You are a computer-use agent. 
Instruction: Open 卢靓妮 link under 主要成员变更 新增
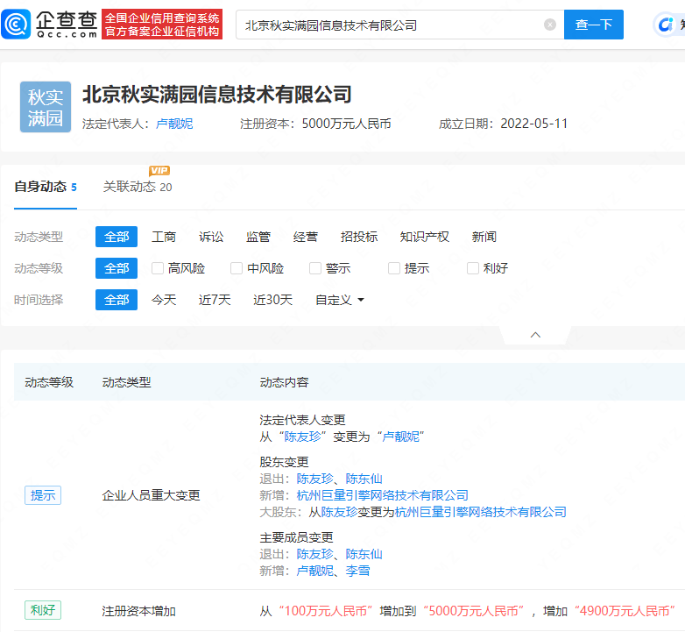point(315,571)
